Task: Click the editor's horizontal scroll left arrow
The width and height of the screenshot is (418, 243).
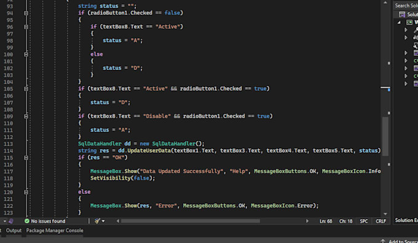Action: pos(118,221)
